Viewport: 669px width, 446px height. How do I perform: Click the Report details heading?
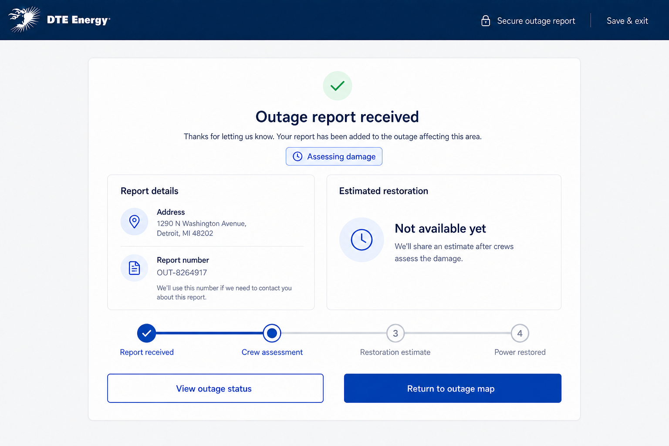(x=149, y=191)
